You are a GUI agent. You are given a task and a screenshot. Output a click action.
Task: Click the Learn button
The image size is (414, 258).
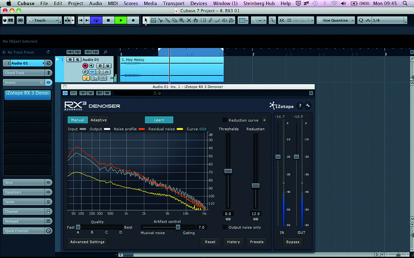point(159,120)
